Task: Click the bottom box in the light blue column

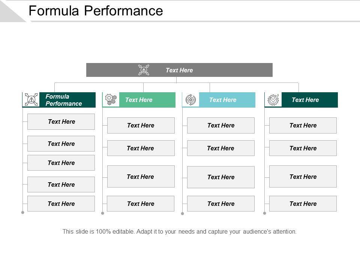Action: tap(220, 204)
